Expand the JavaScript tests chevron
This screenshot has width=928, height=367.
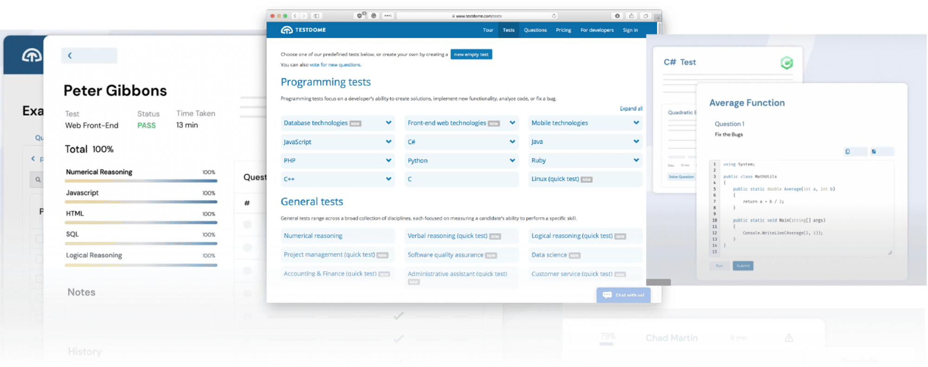[388, 142]
